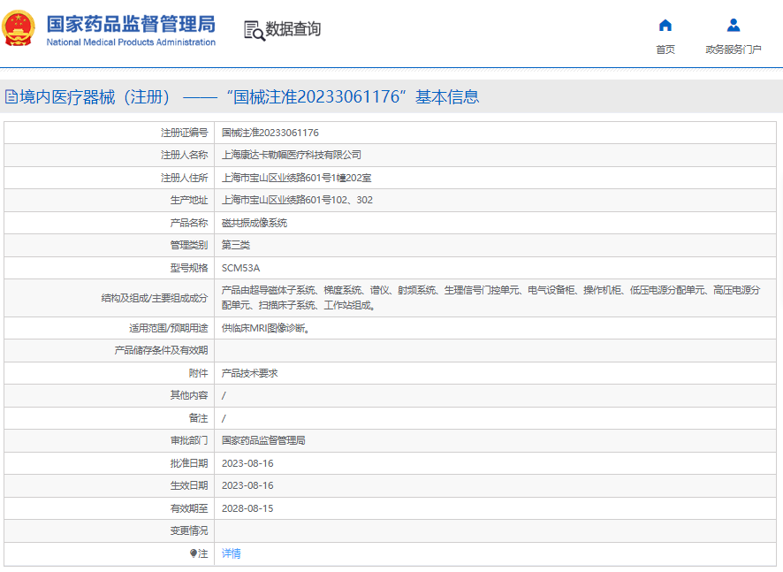Click the 数据查询 heading text
Viewport: 783px width, 572px height.
click(x=293, y=29)
